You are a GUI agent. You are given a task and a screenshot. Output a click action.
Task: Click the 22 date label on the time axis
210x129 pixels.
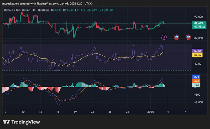point(92,112)
